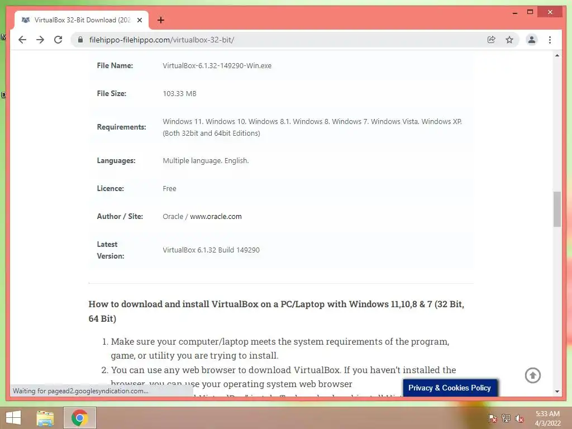This screenshot has width=572, height=429.
Task: Open the Windows Start button
Action: click(x=13, y=418)
